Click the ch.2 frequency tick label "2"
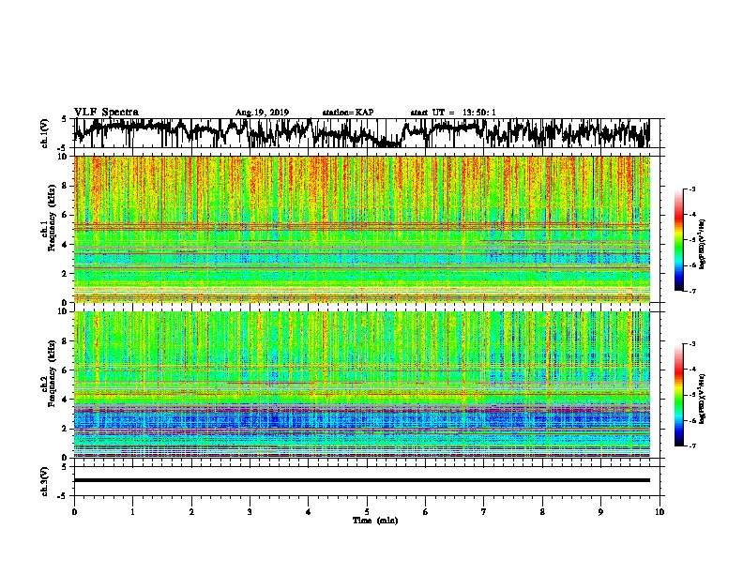The width and height of the screenshot is (743, 574). point(66,429)
